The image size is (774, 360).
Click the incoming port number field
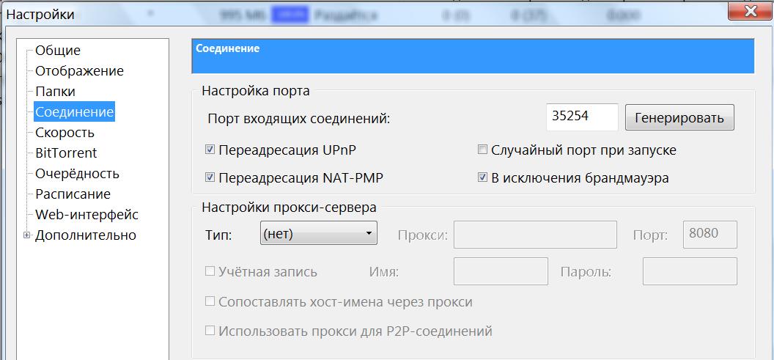pos(582,117)
